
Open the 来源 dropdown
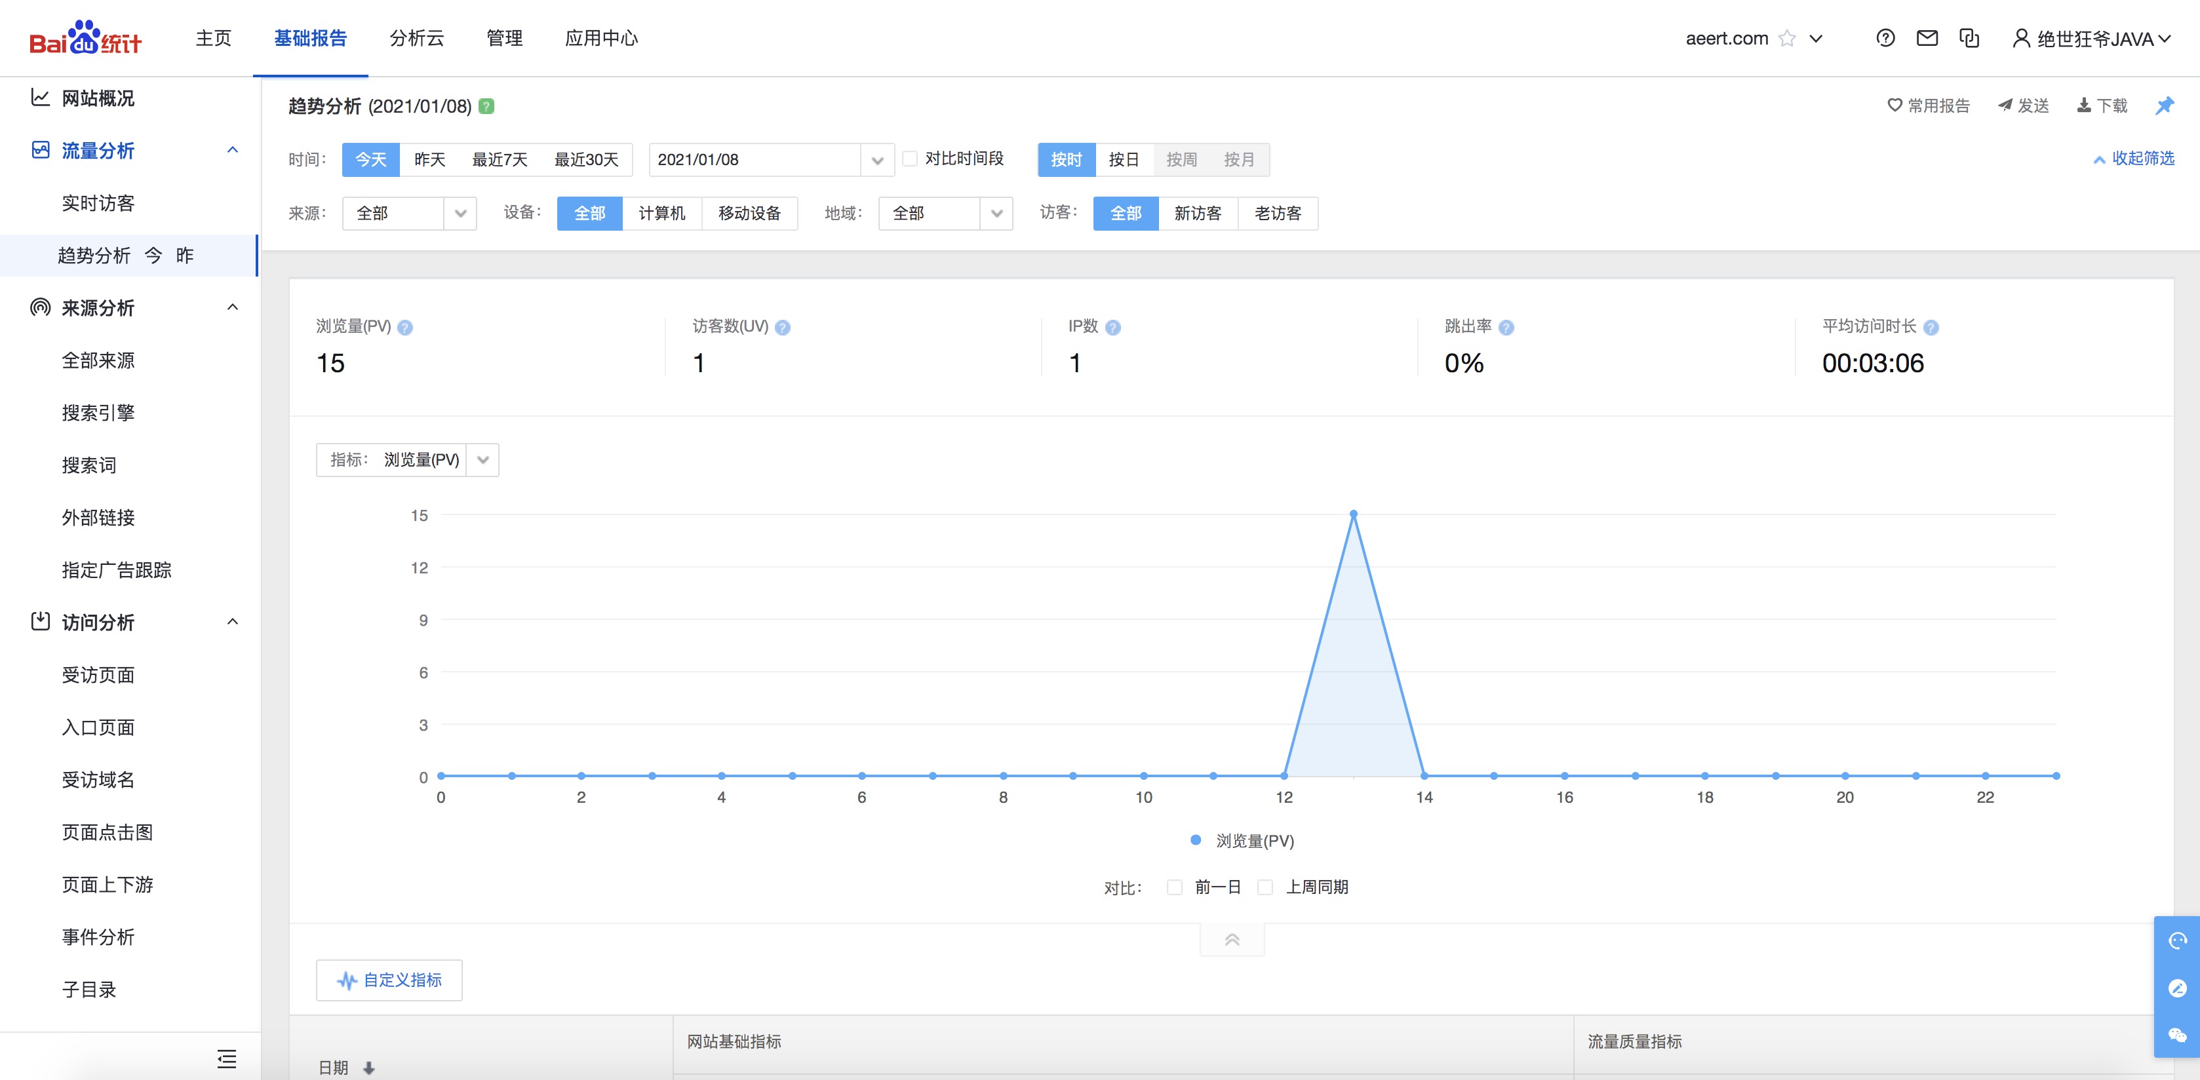click(409, 214)
